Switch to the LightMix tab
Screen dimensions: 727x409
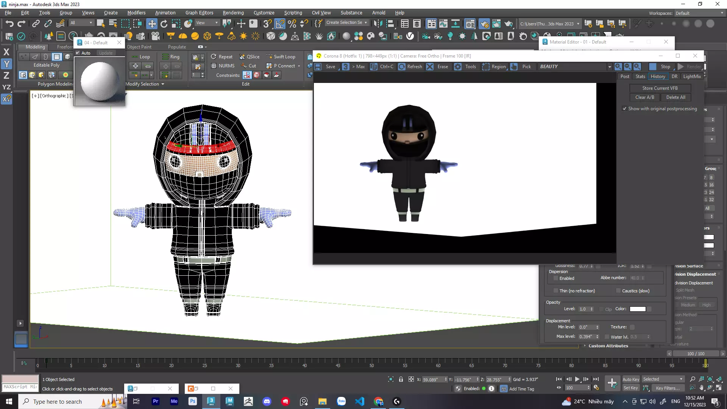[x=692, y=76]
